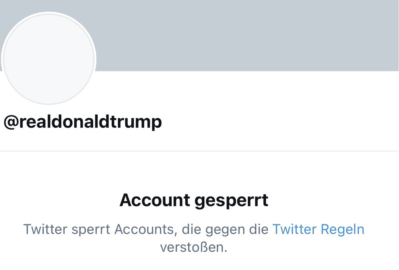
Task: Click the @ symbol in the username
Action: pos(11,122)
